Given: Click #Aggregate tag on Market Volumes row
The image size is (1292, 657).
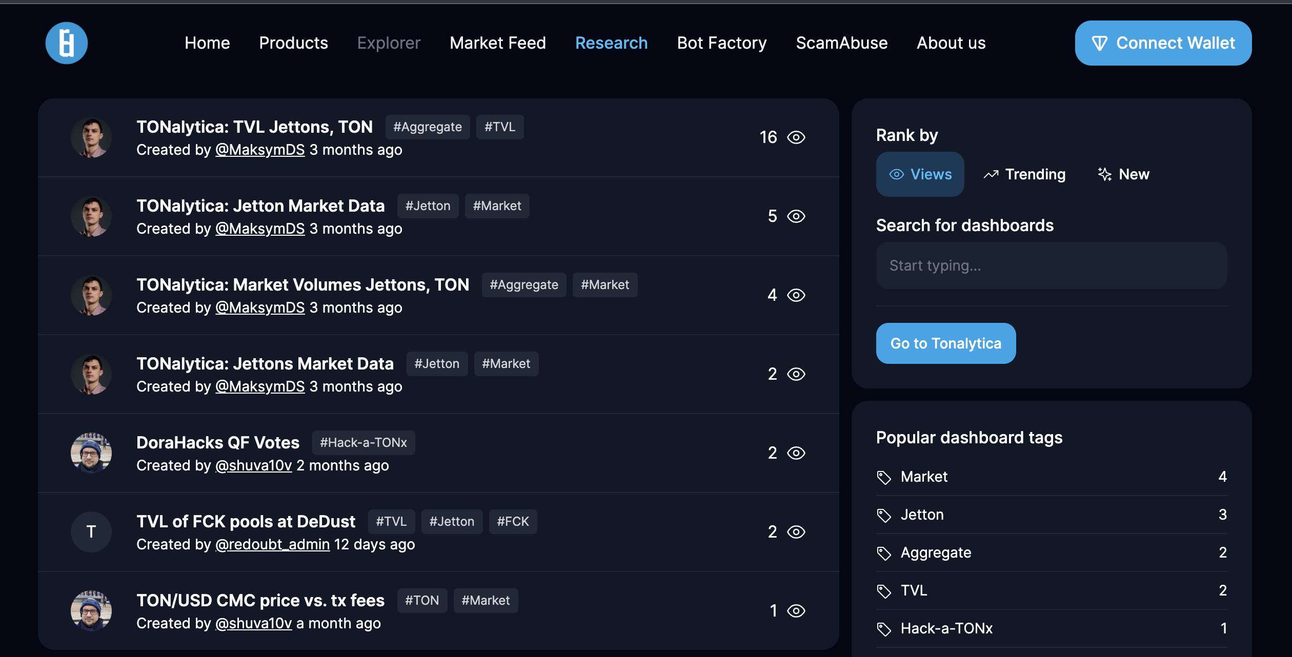Looking at the screenshot, I should (524, 284).
